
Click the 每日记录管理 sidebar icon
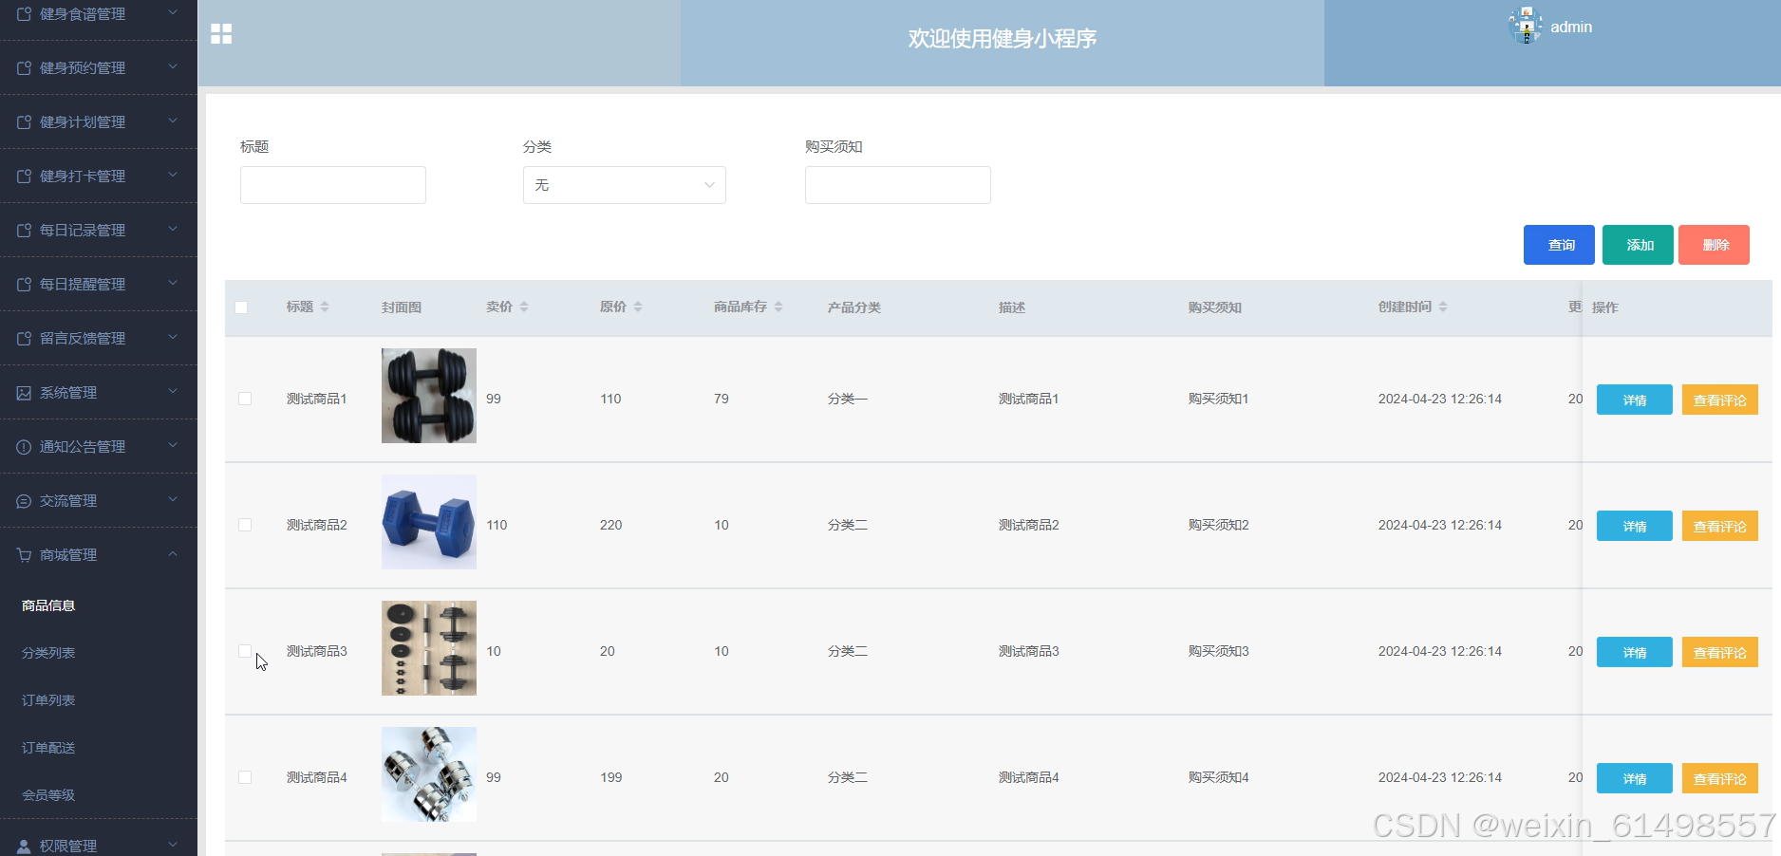click(x=24, y=231)
